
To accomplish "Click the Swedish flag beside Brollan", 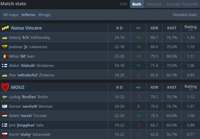I will point(4,97).
